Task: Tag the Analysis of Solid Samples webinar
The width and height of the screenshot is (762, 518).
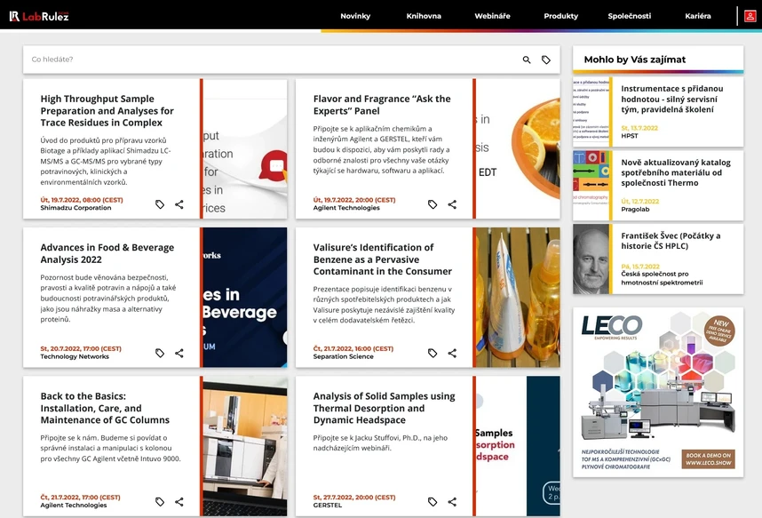Action: (432, 502)
